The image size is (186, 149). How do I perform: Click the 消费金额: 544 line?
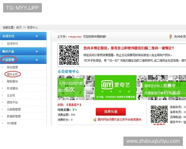point(66,115)
